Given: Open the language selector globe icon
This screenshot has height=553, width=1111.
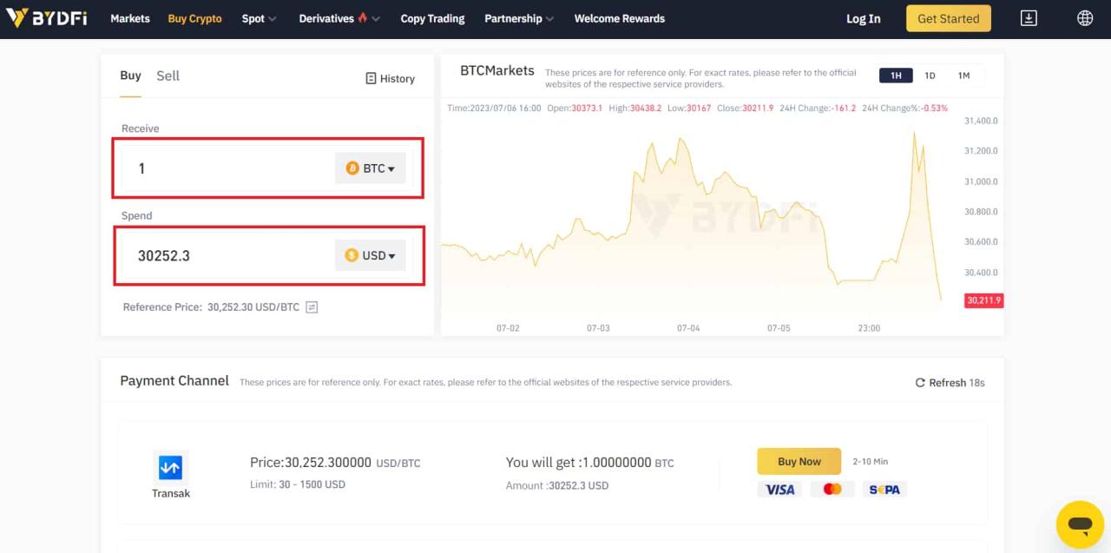Looking at the screenshot, I should pos(1084,17).
